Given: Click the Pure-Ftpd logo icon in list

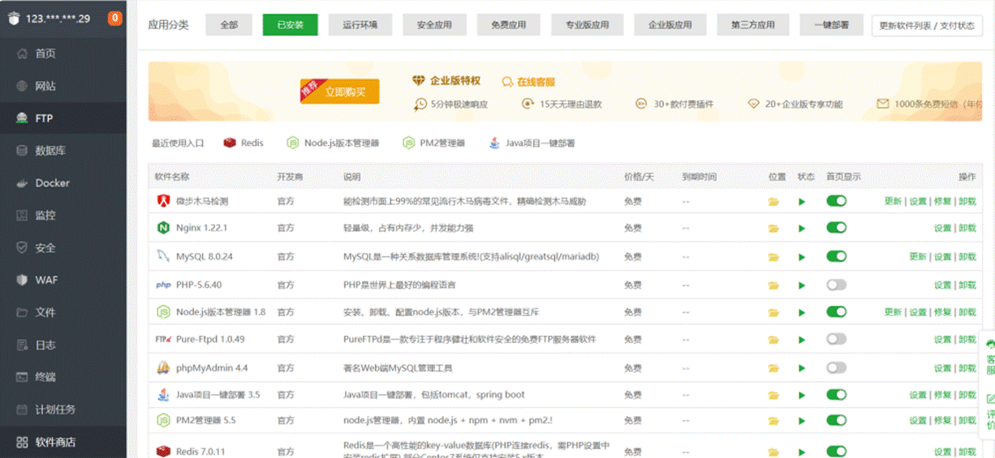Looking at the screenshot, I should tap(162, 339).
